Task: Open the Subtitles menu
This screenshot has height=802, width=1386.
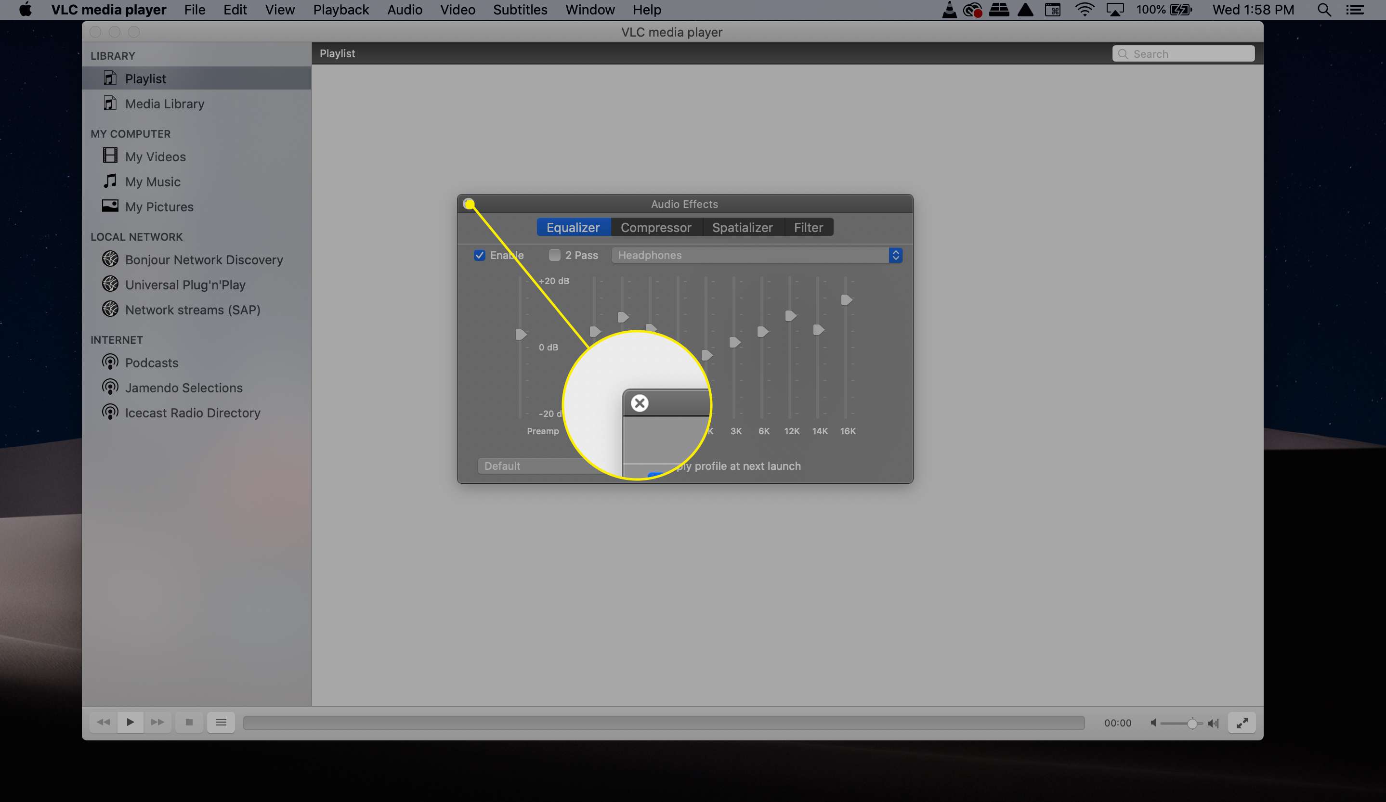Action: point(520,10)
